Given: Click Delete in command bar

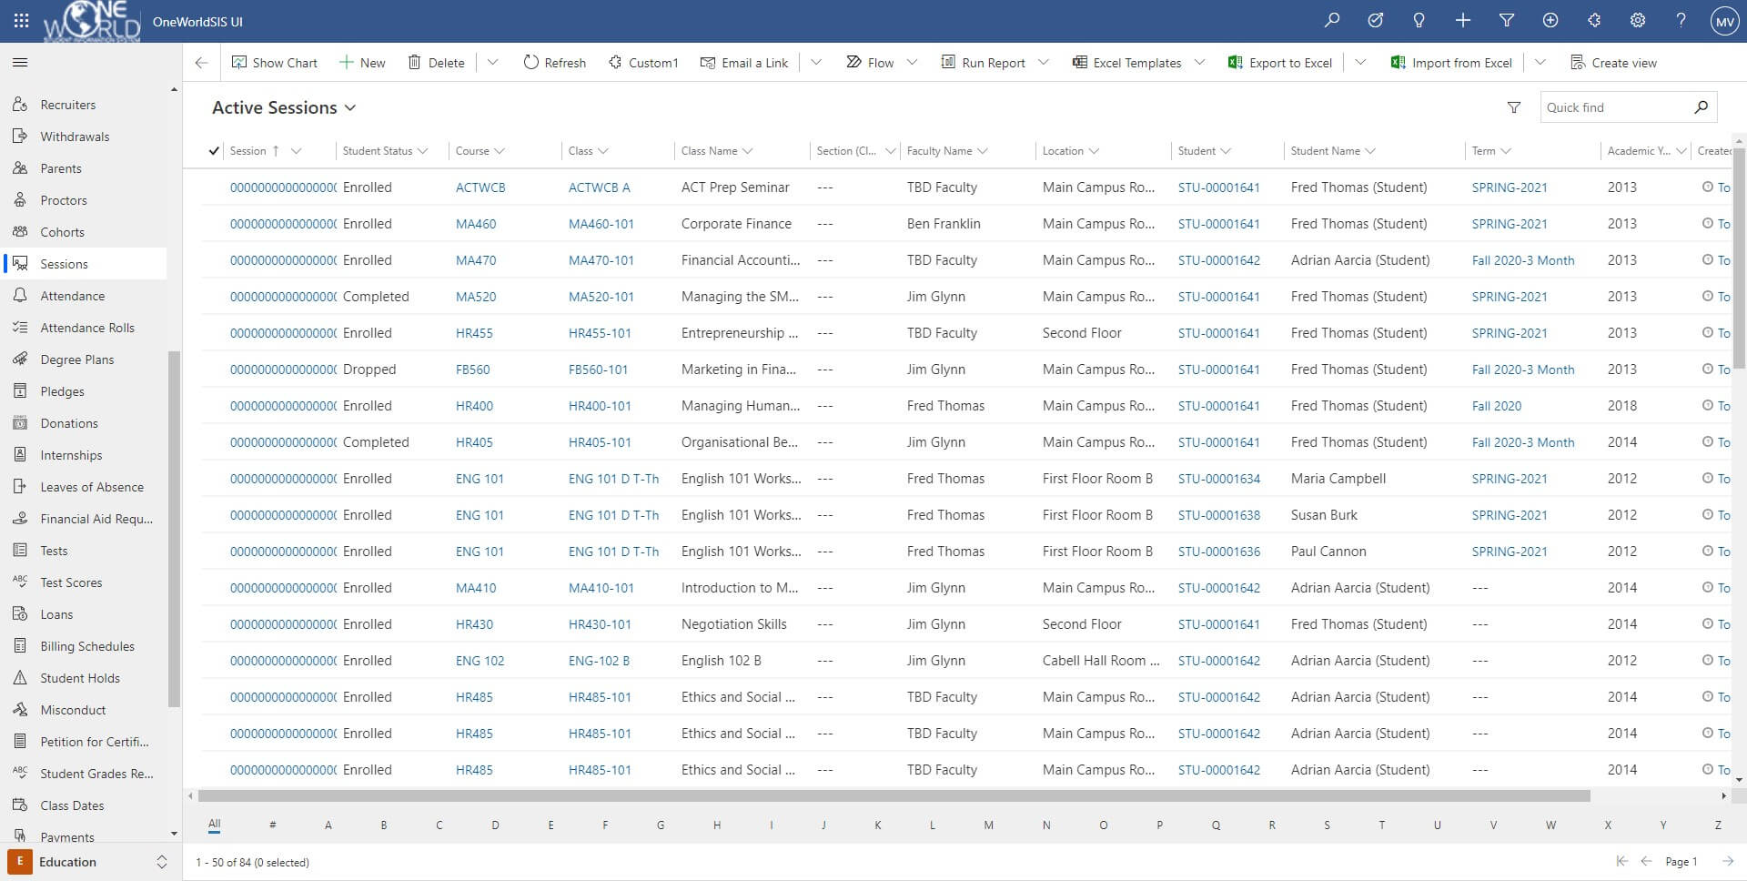Looking at the screenshot, I should tap(436, 63).
